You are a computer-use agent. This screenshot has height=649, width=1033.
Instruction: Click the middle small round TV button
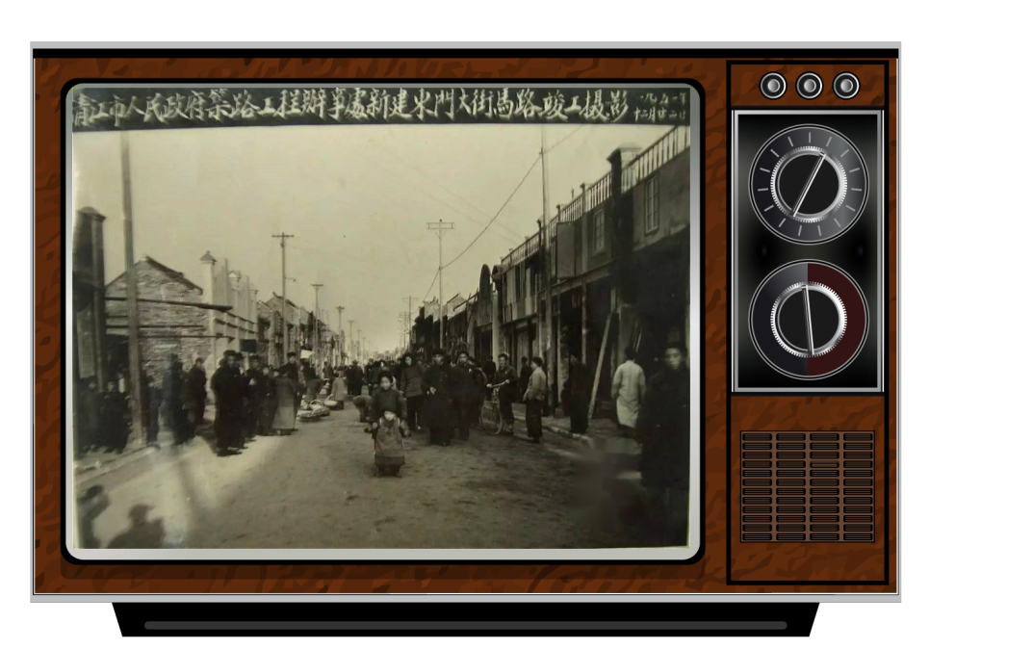click(x=809, y=86)
